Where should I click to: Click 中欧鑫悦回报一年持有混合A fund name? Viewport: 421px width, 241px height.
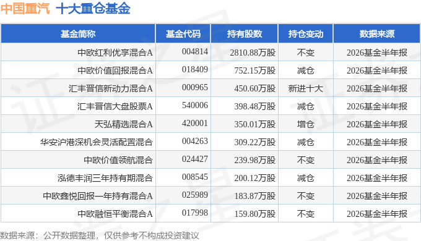(x=98, y=196)
